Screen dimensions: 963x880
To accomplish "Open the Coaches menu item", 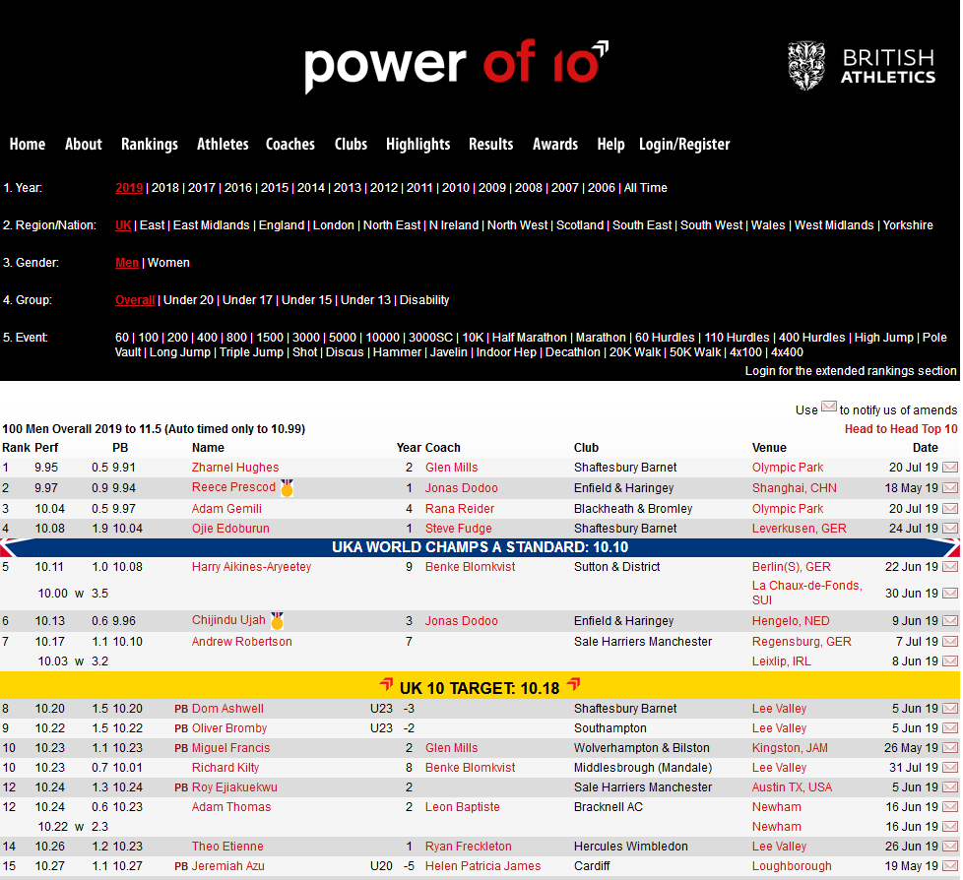I will 290,145.
